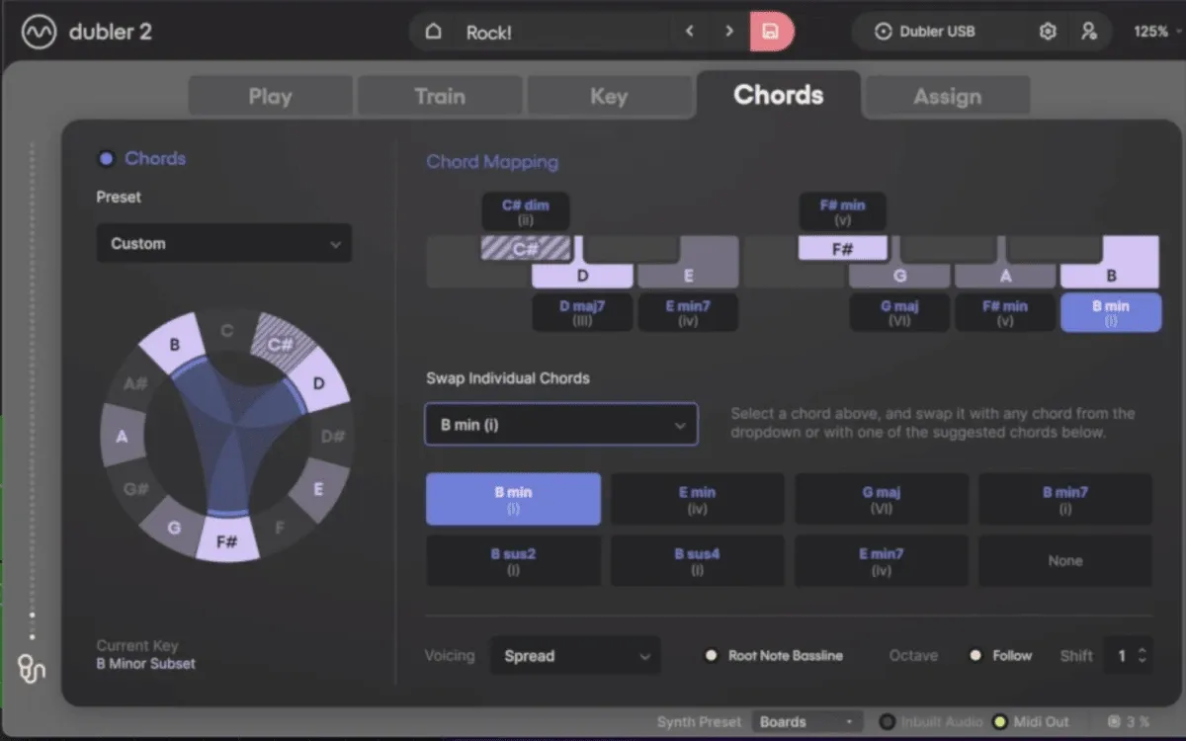Click the F# key on keyboard
Image resolution: width=1186 pixels, height=741 pixels.
click(x=842, y=249)
